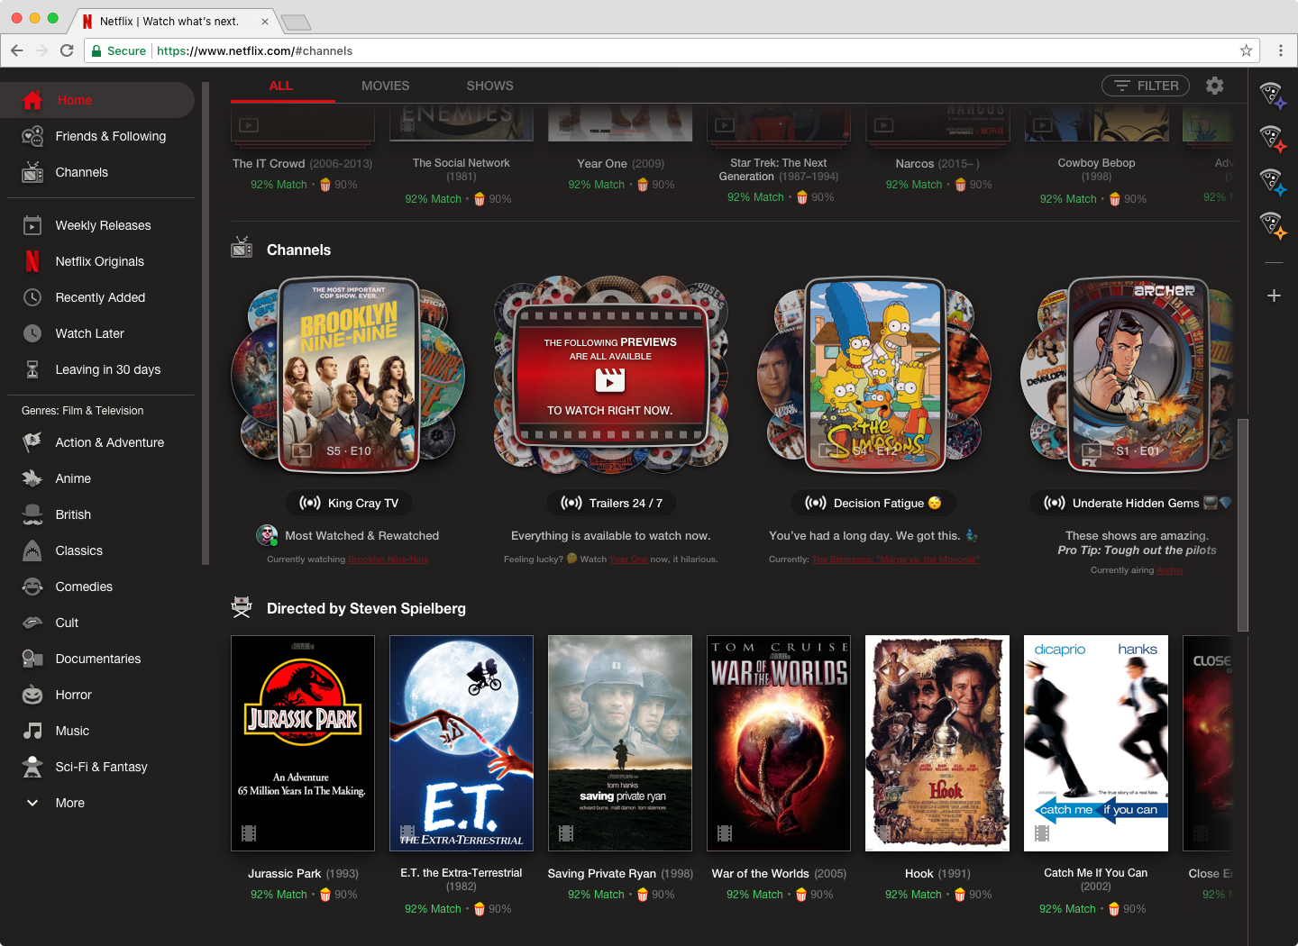This screenshot has height=946, width=1298.
Task: Open the Trailers 24 / 7 channel button
Action: click(611, 503)
